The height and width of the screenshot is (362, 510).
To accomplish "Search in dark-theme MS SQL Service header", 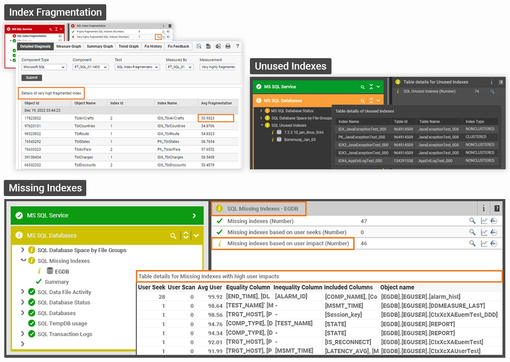I will pos(363,87).
